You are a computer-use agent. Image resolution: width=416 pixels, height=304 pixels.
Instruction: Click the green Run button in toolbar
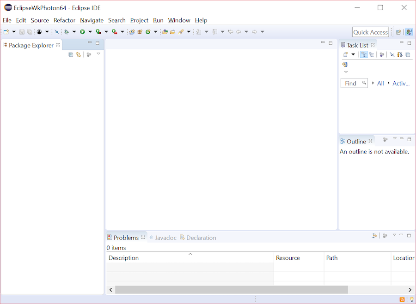point(82,32)
